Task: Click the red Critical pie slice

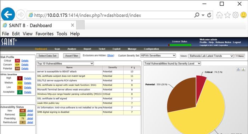Action: tap(200, 88)
